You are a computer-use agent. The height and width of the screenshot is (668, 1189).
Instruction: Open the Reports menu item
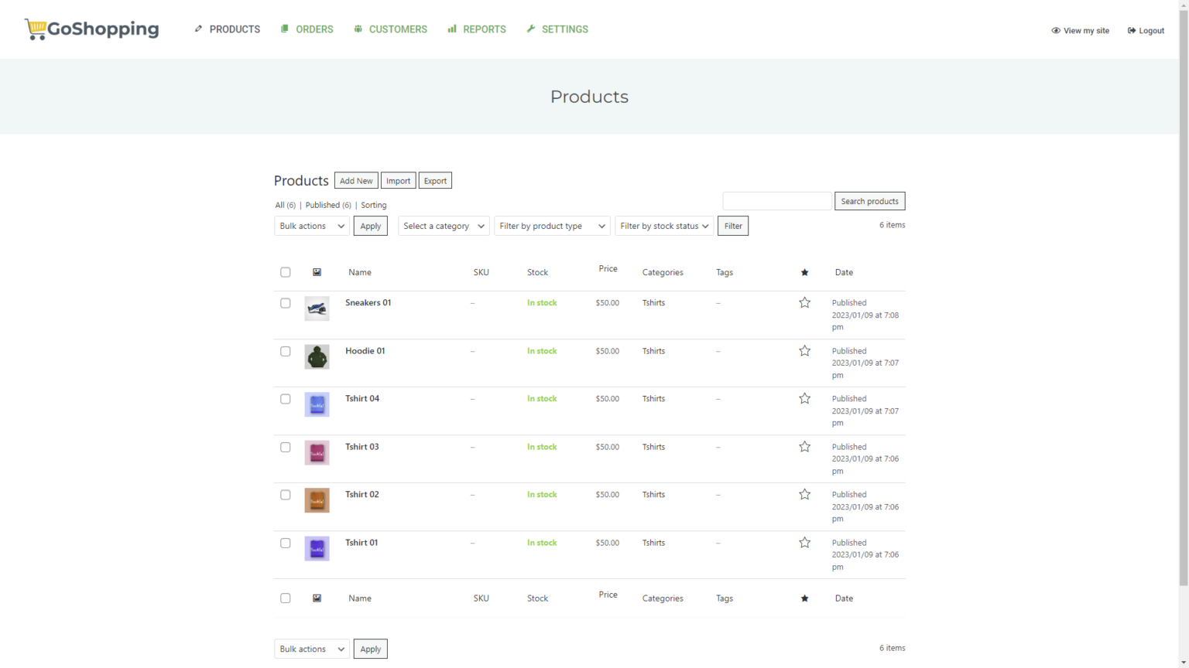click(477, 29)
